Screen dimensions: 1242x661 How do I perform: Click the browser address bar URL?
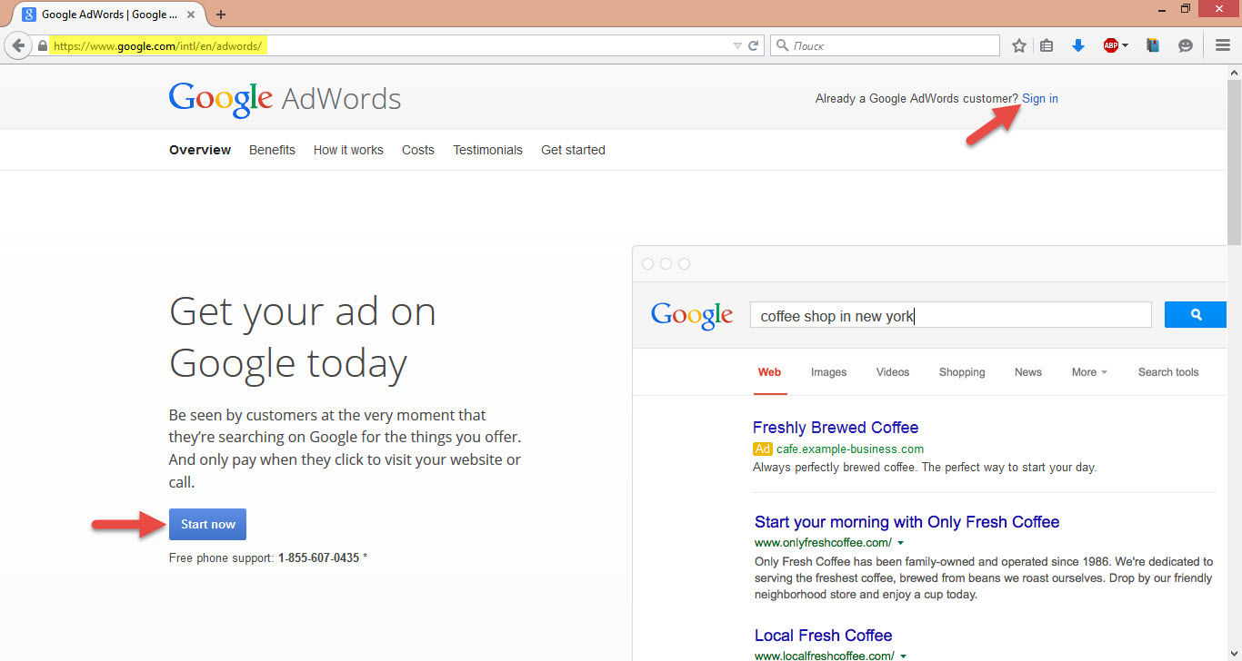pyautogui.click(x=159, y=45)
